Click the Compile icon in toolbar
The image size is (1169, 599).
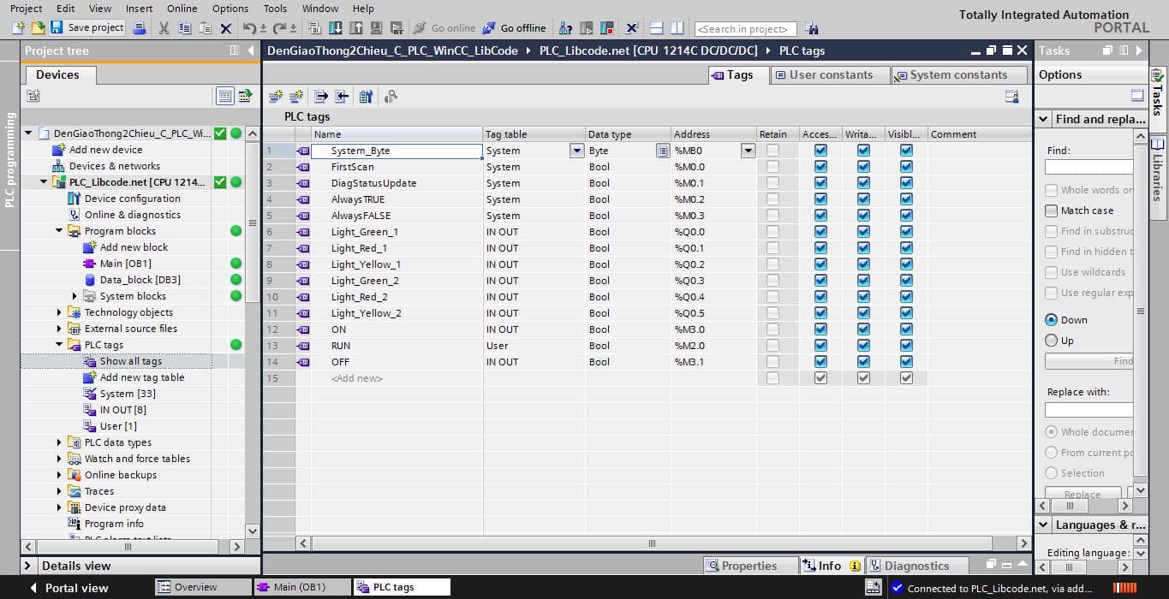pyautogui.click(x=315, y=28)
